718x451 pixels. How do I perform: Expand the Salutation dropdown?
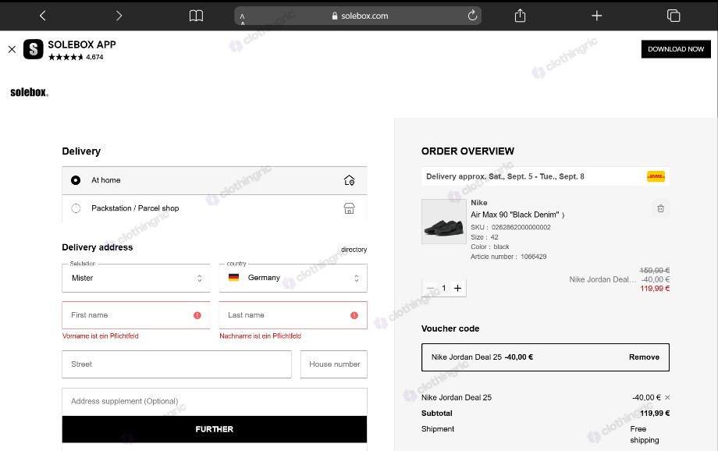click(x=136, y=278)
